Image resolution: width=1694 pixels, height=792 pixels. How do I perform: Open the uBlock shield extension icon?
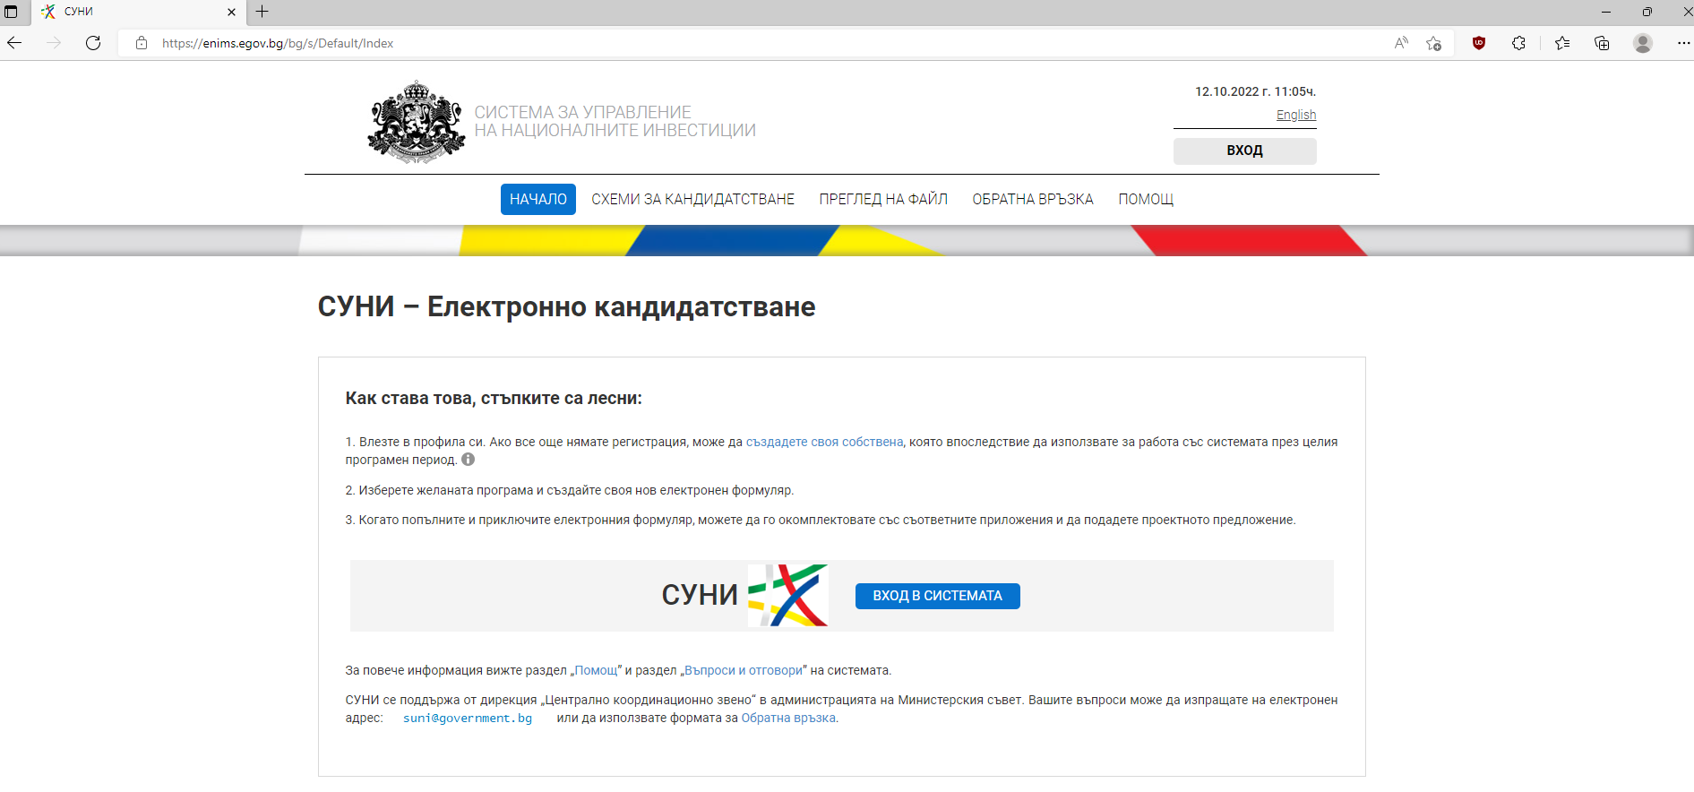[x=1479, y=43]
